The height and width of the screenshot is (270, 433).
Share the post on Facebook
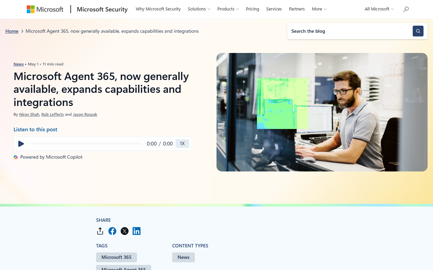[x=112, y=231]
